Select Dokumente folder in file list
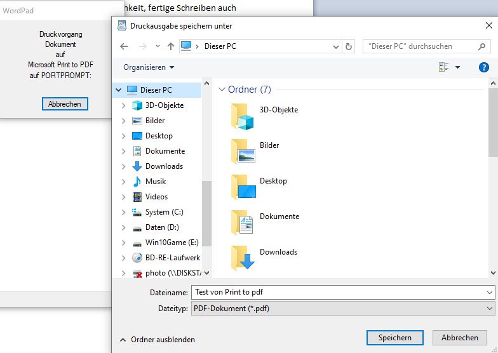Viewport: 498px width, 353px height. tap(266, 223)
